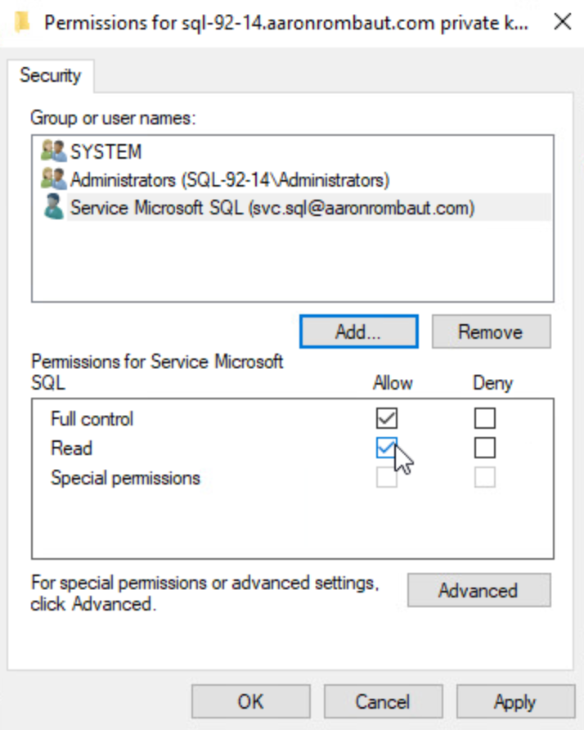Confirm changes with OK button
This screenshot has height=730, width=584.
(x=250, y=701)
